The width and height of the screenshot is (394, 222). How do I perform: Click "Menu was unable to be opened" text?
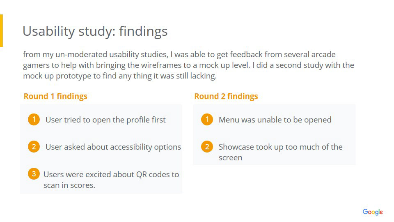tap(275, 120)
